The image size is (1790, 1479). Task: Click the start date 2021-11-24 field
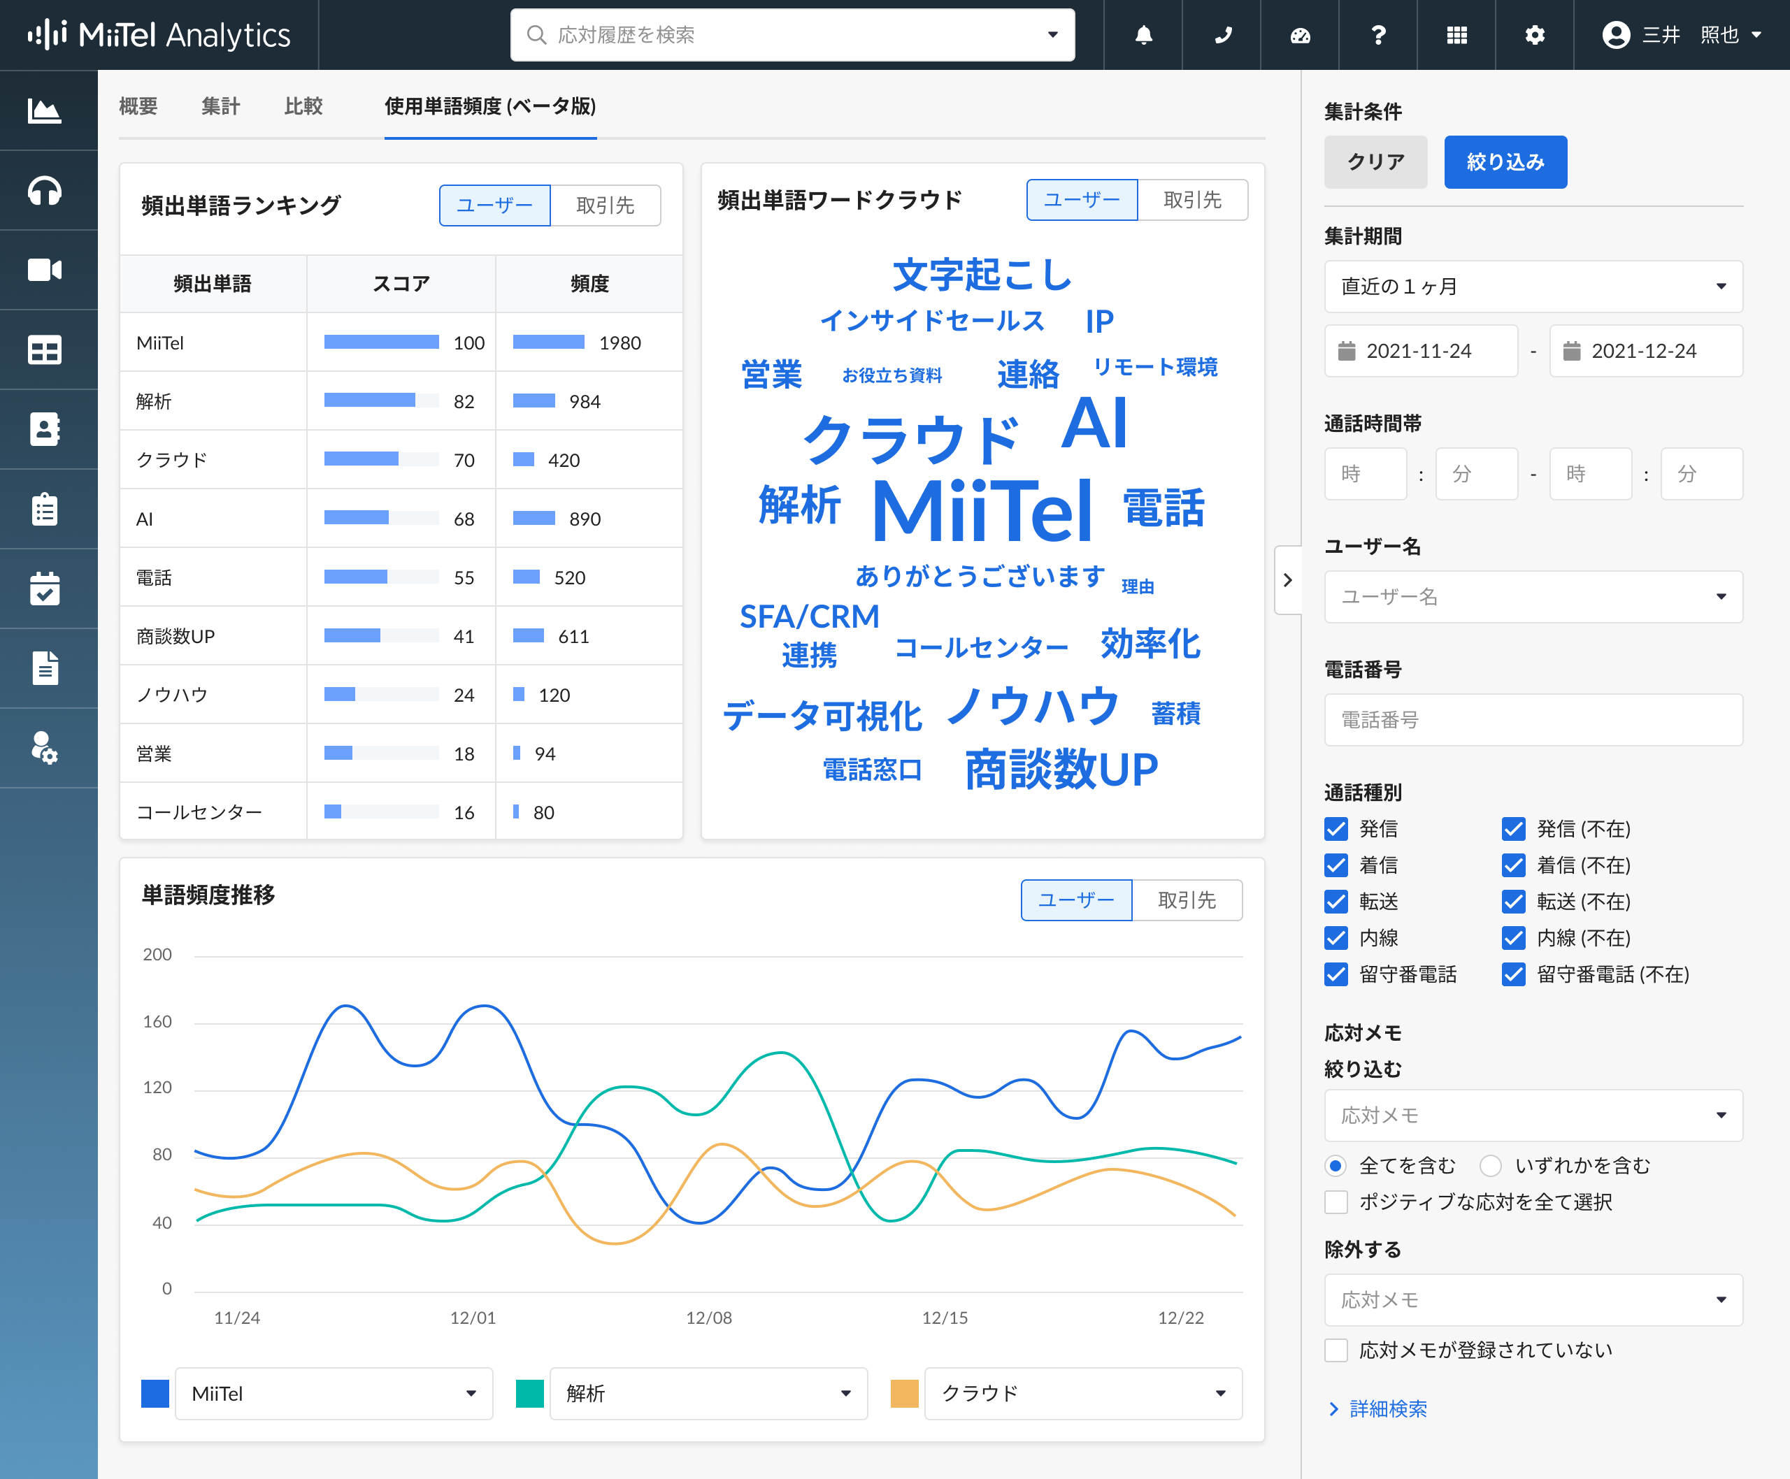click(1421, 351)
